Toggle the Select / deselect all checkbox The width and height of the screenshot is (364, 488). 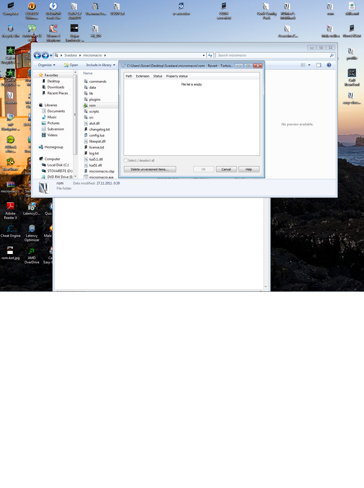(126, 160)
